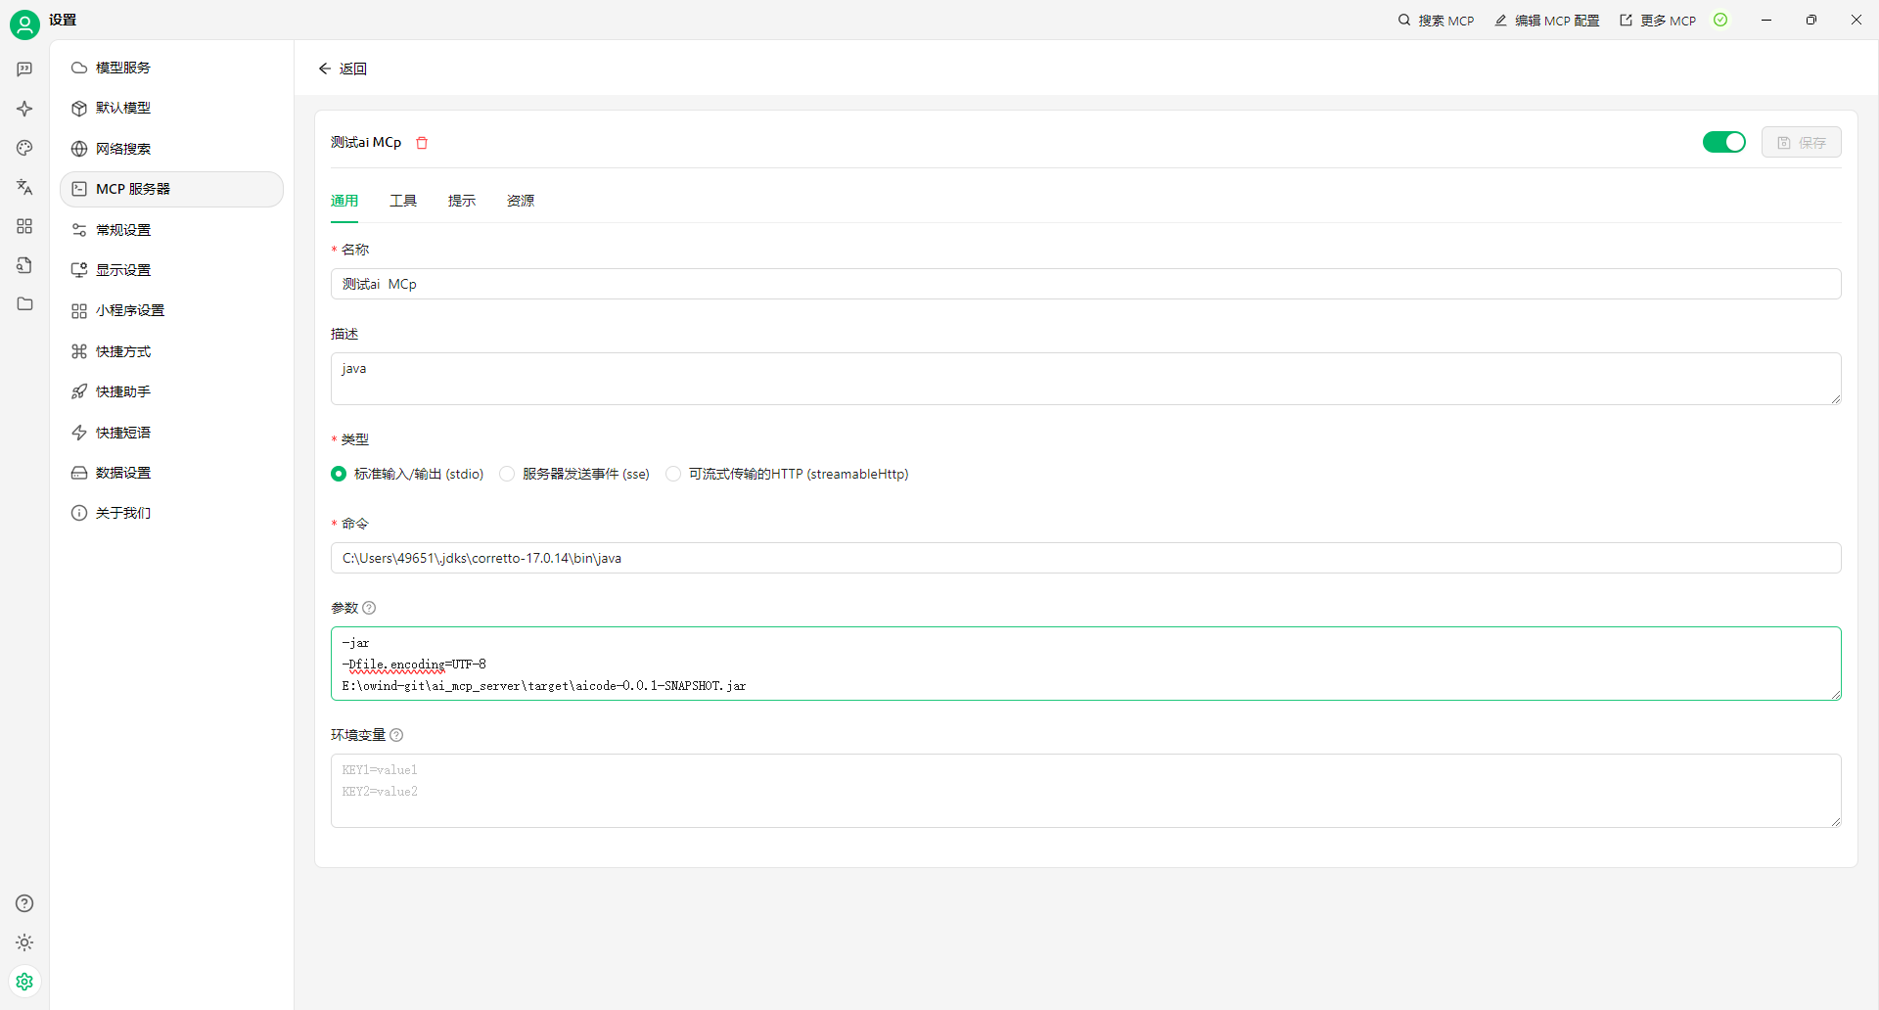Click the 返回 back button
The width and height of the screenshot is (1879, 1010).
click(343, 69)
